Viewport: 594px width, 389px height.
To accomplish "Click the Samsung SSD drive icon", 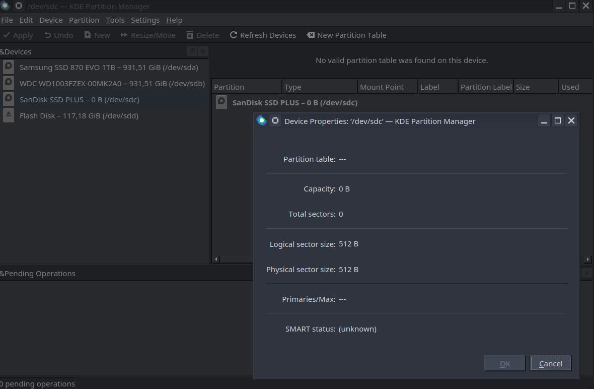I will 9,67.
